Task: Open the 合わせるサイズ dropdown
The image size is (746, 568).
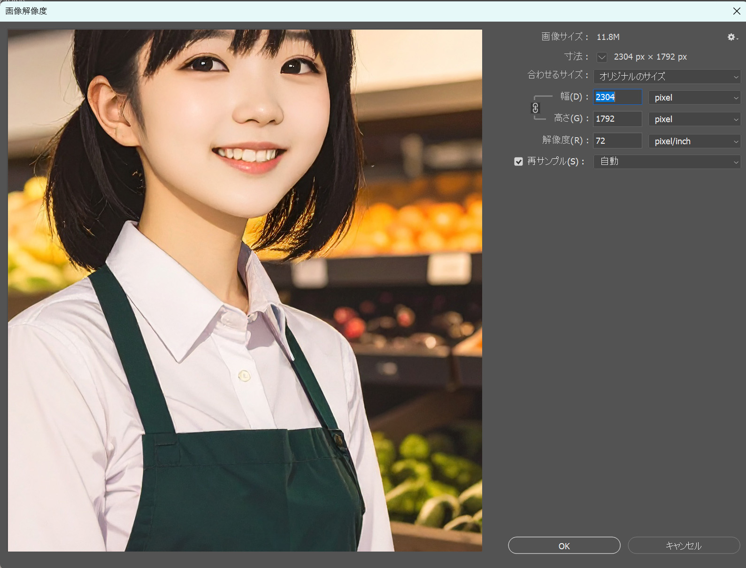Action: [667, 77]
